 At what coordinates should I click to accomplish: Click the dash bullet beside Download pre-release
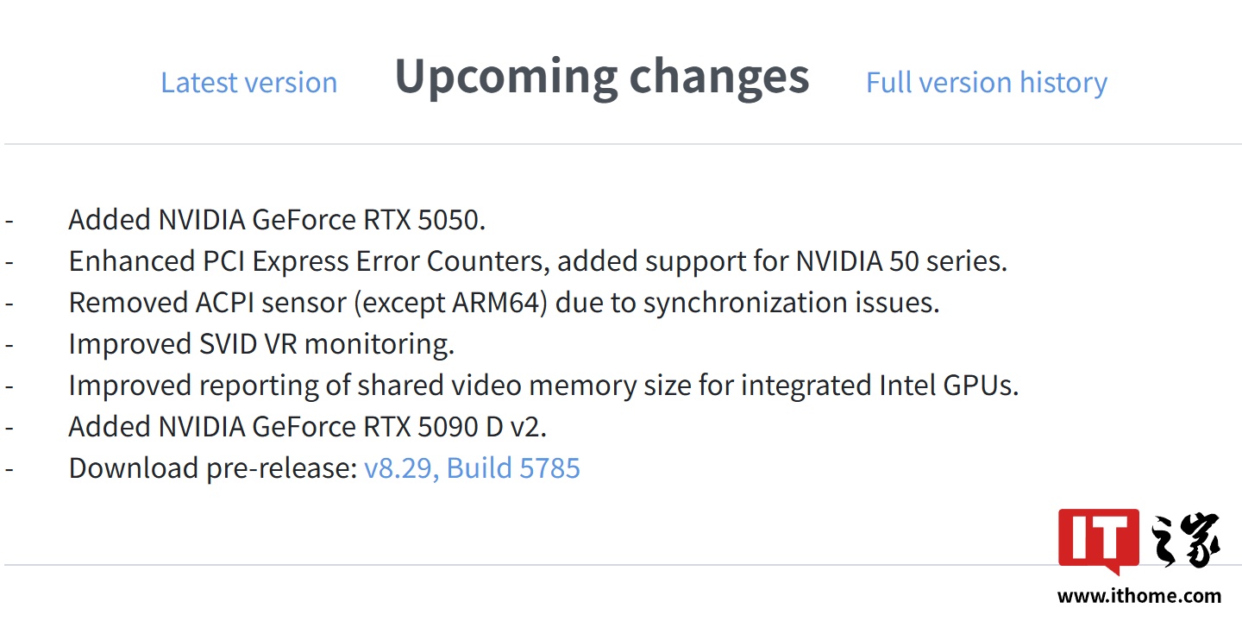[9, 468]
